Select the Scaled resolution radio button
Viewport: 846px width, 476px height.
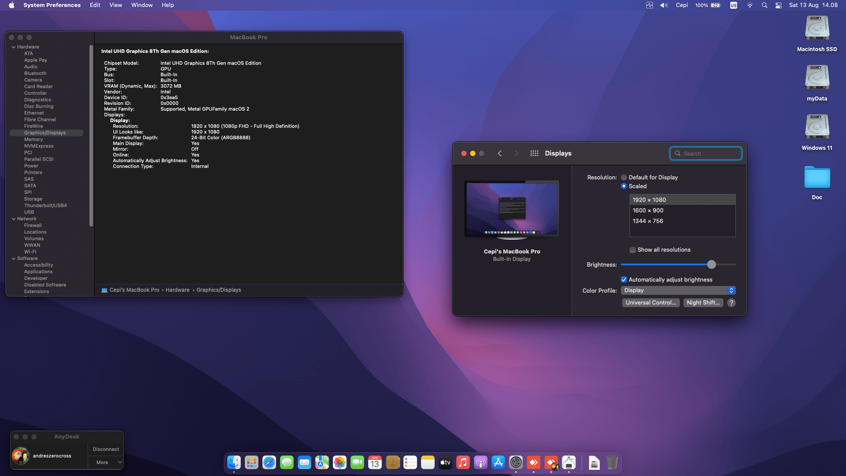624,186
